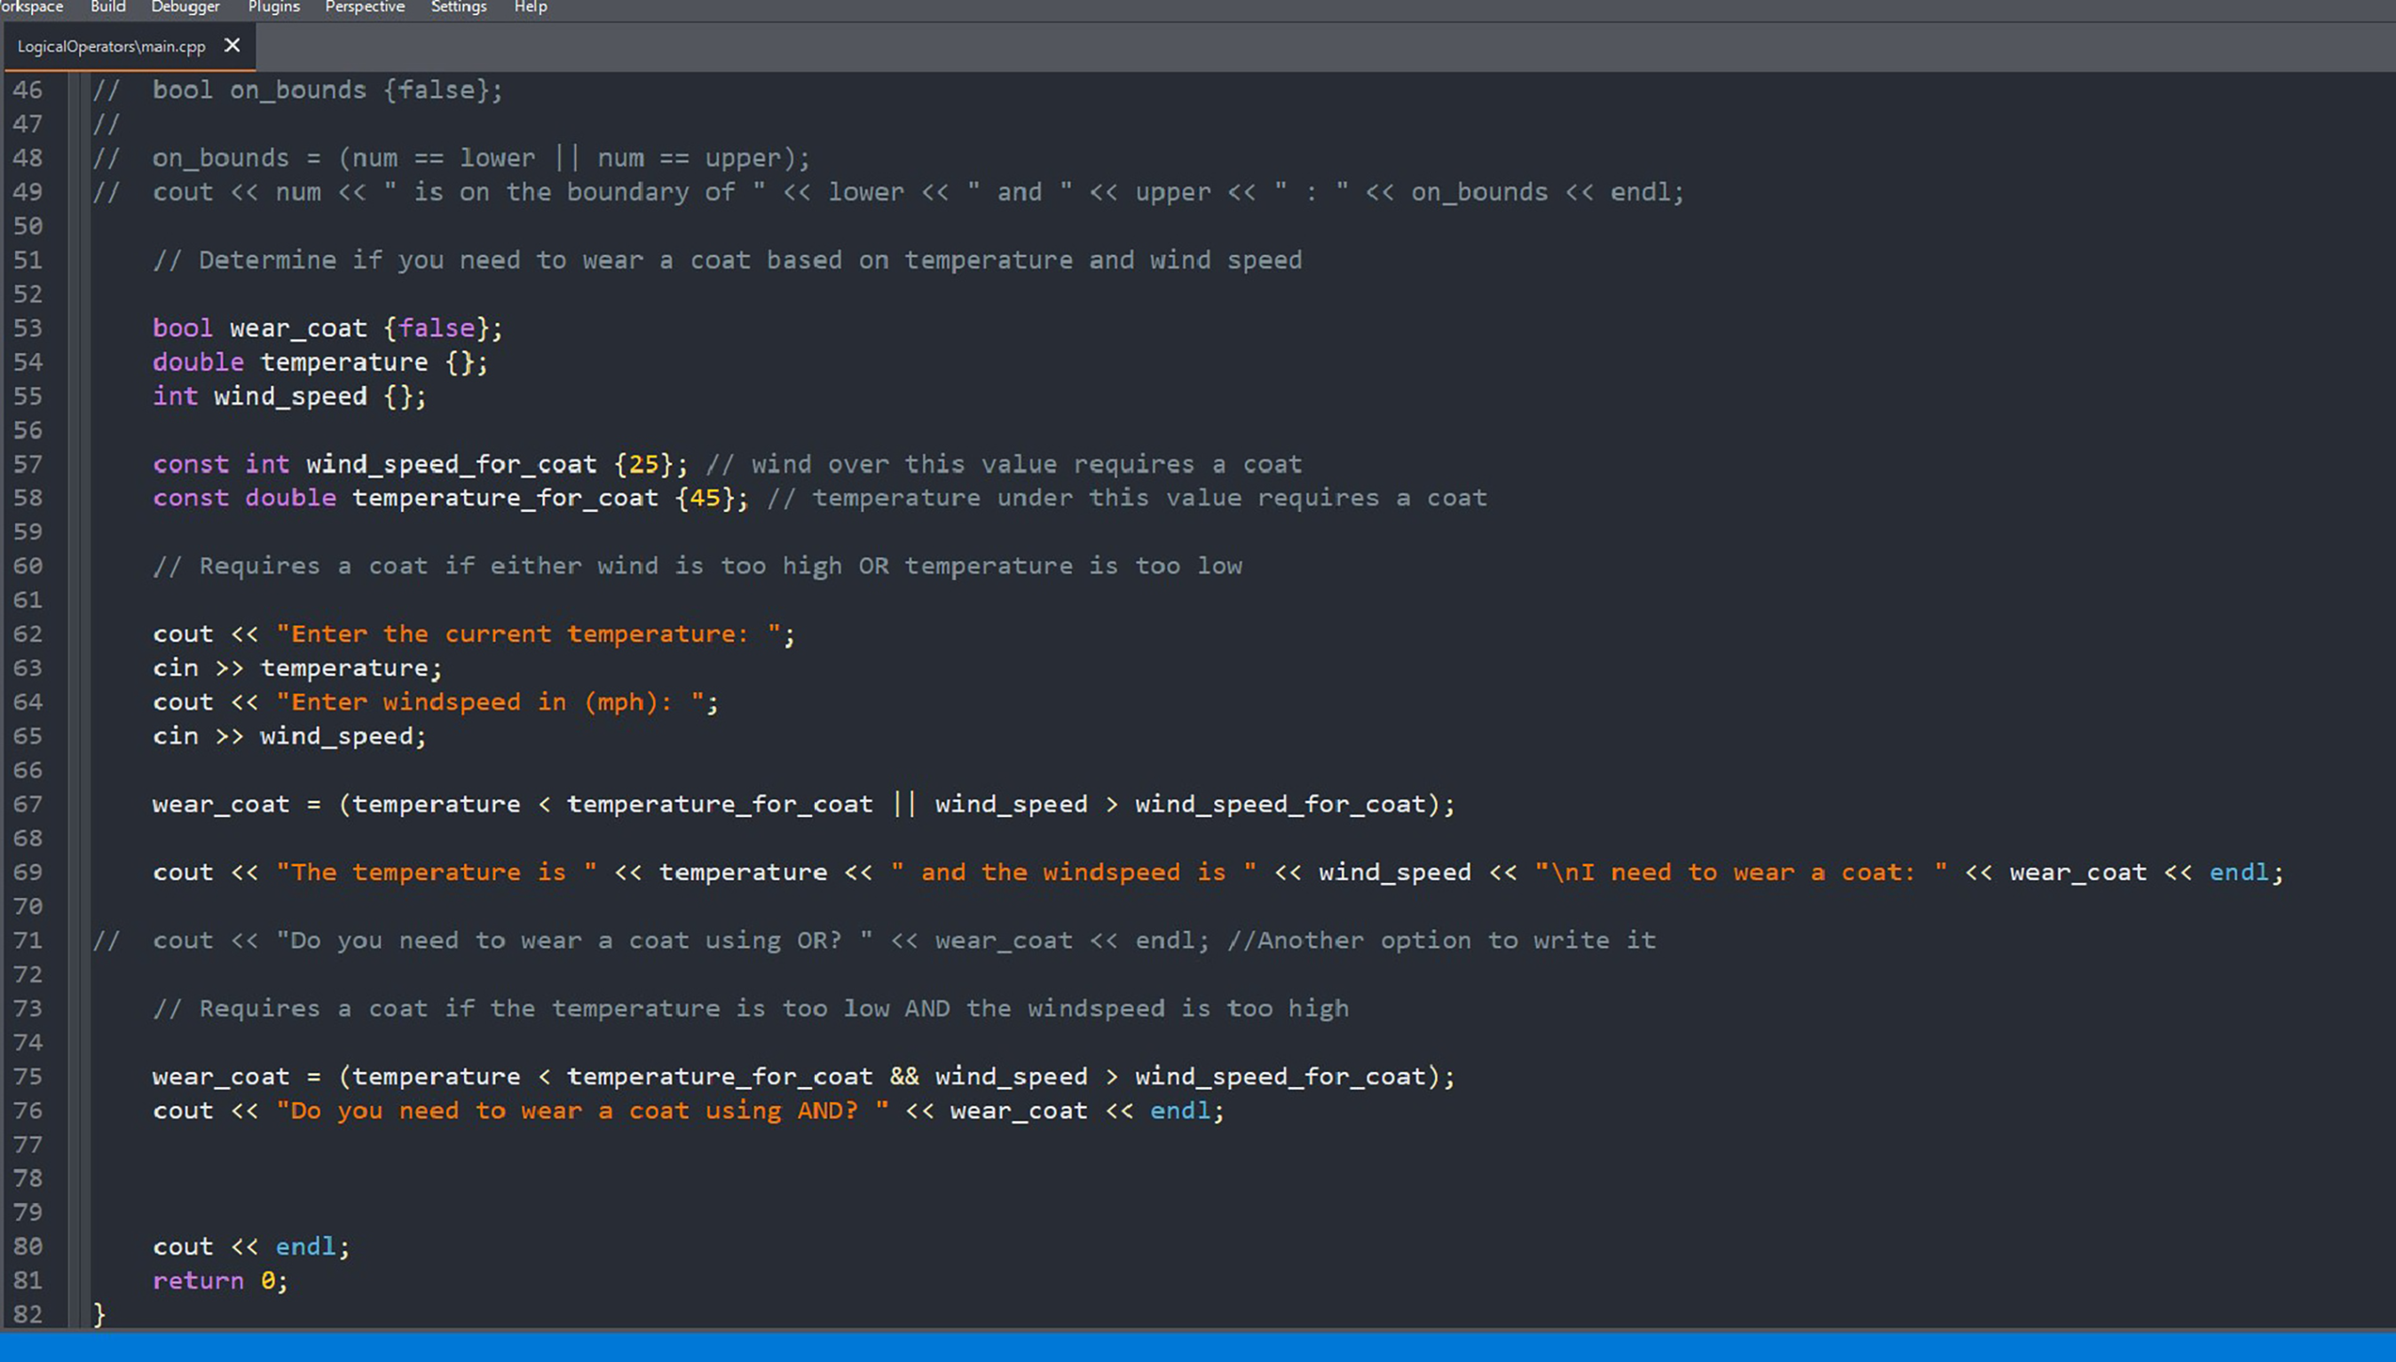Select the LogicalOperators\main.cpp editor tab
This screenshot has height=1362, width=2396.
tap(111, 46)
